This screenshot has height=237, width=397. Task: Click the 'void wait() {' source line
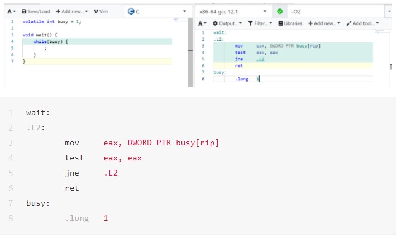(x=40, y=35)
